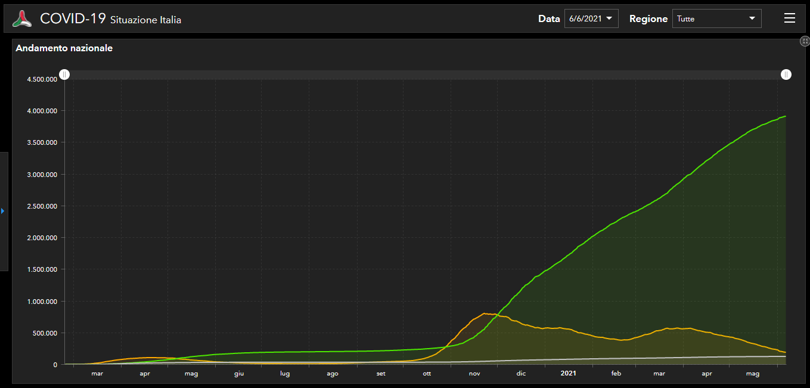Open the hamburger menu in header
The width and height of the screenshot is (810, 388).
pyautogui.click(x=789, y=18)
